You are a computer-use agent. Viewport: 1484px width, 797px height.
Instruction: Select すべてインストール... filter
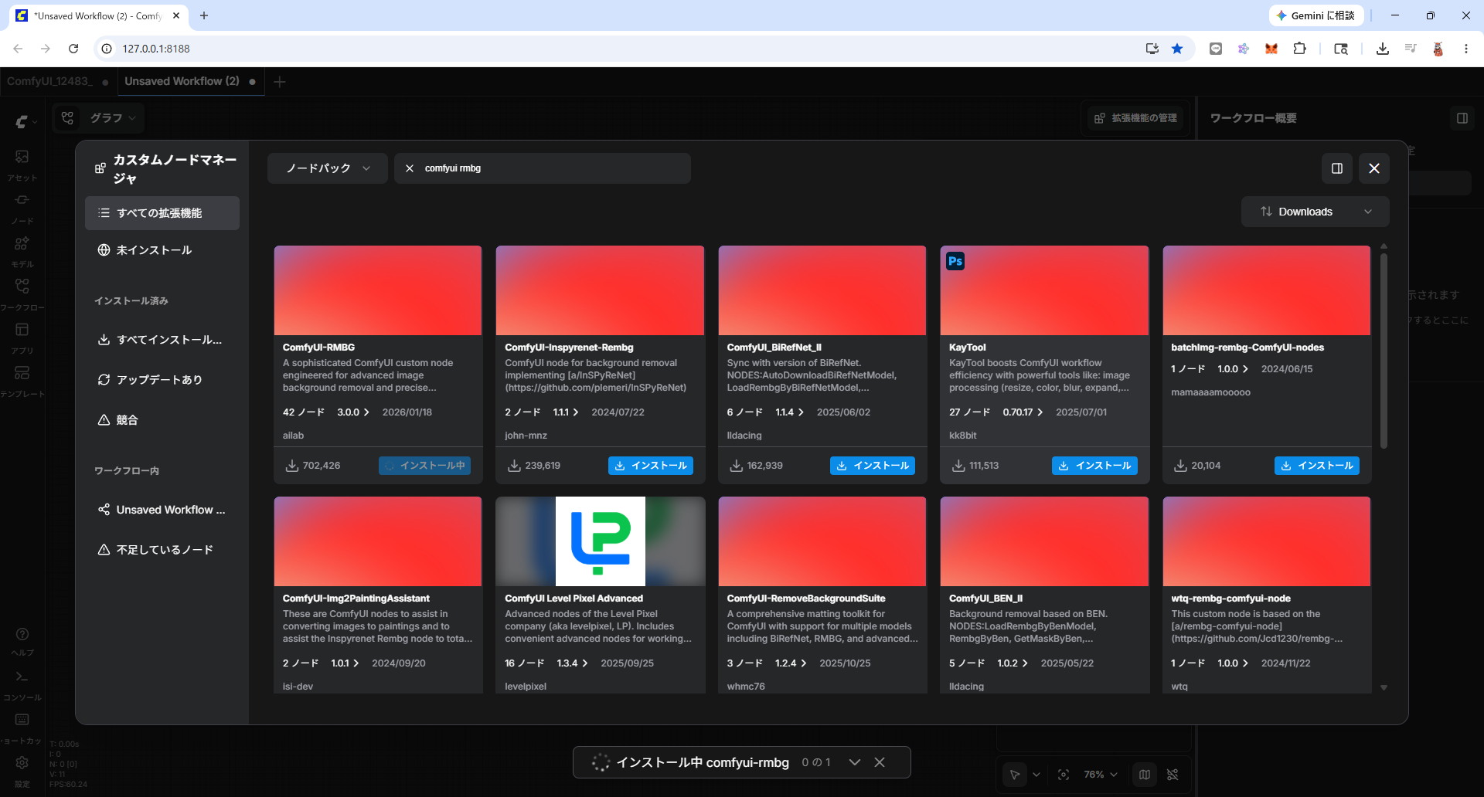click(x=162, y=340)
